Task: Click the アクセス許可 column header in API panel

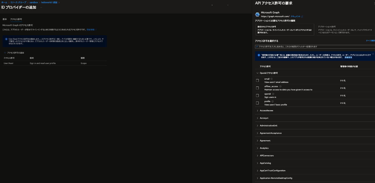Action: 265,66
